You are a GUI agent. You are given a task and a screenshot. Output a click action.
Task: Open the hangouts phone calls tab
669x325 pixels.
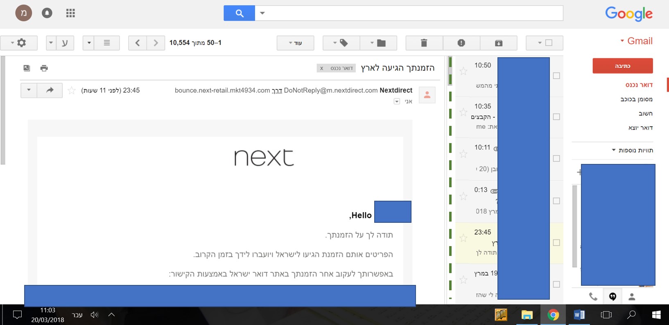[x=593, y=297]
